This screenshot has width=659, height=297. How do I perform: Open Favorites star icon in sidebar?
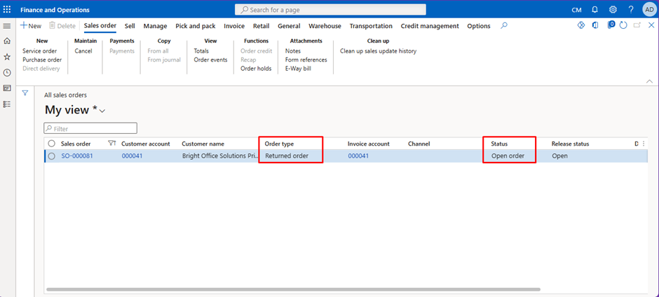click(x=7, y=57)
